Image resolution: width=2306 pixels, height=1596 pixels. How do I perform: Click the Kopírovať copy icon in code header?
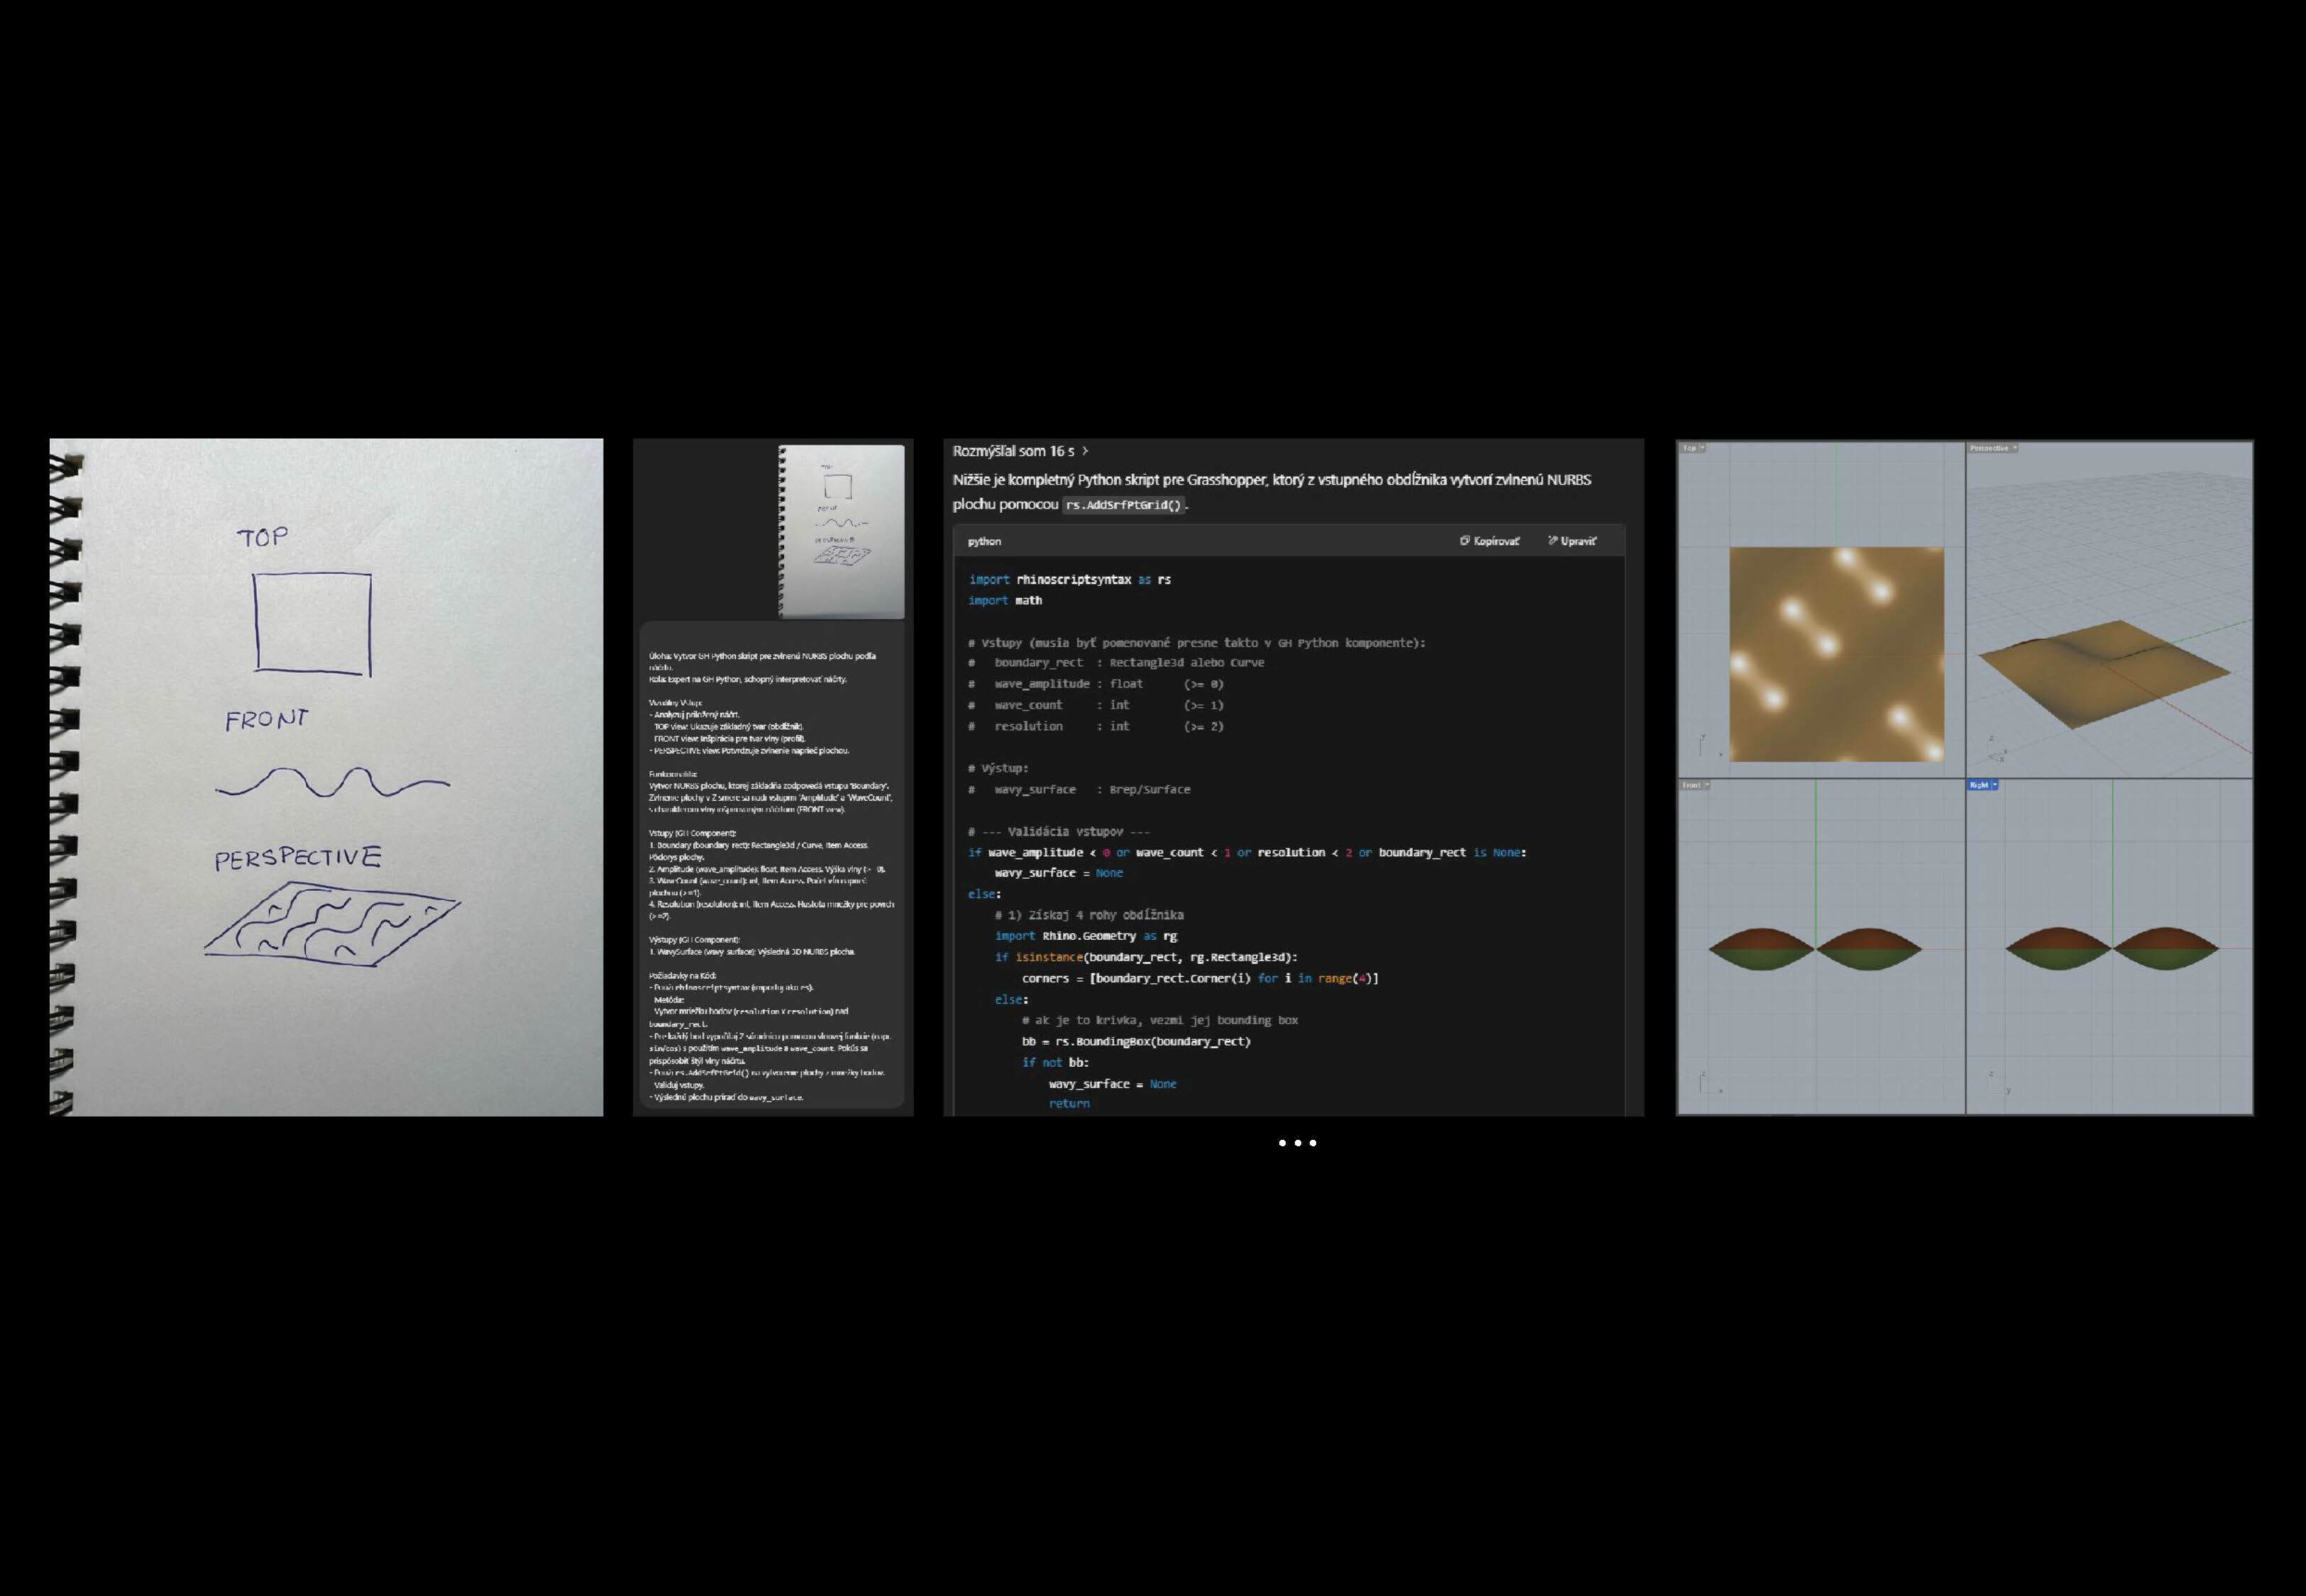point(1464,541)
